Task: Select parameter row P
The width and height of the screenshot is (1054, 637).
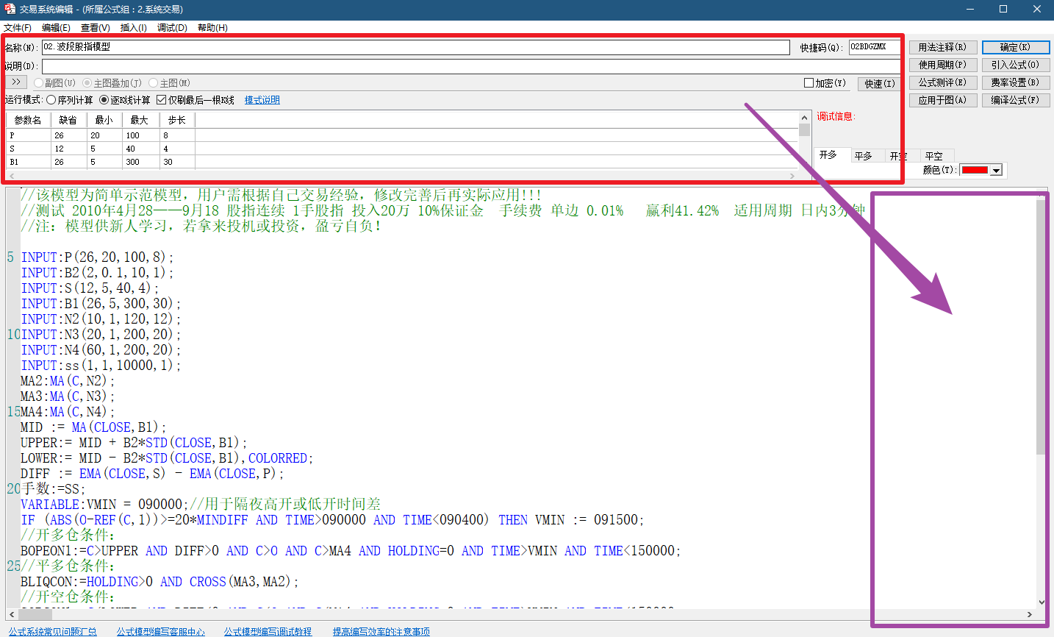Action: [x=402, y=135]
